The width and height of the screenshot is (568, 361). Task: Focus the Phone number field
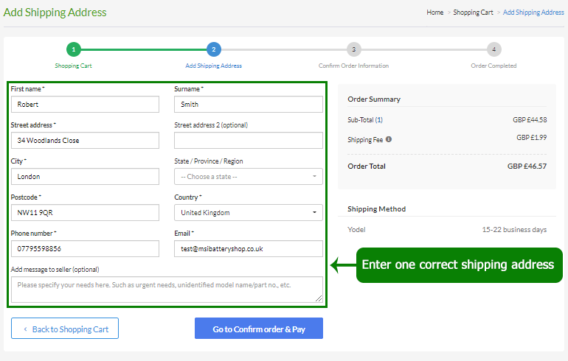click(x=85, y=249)
